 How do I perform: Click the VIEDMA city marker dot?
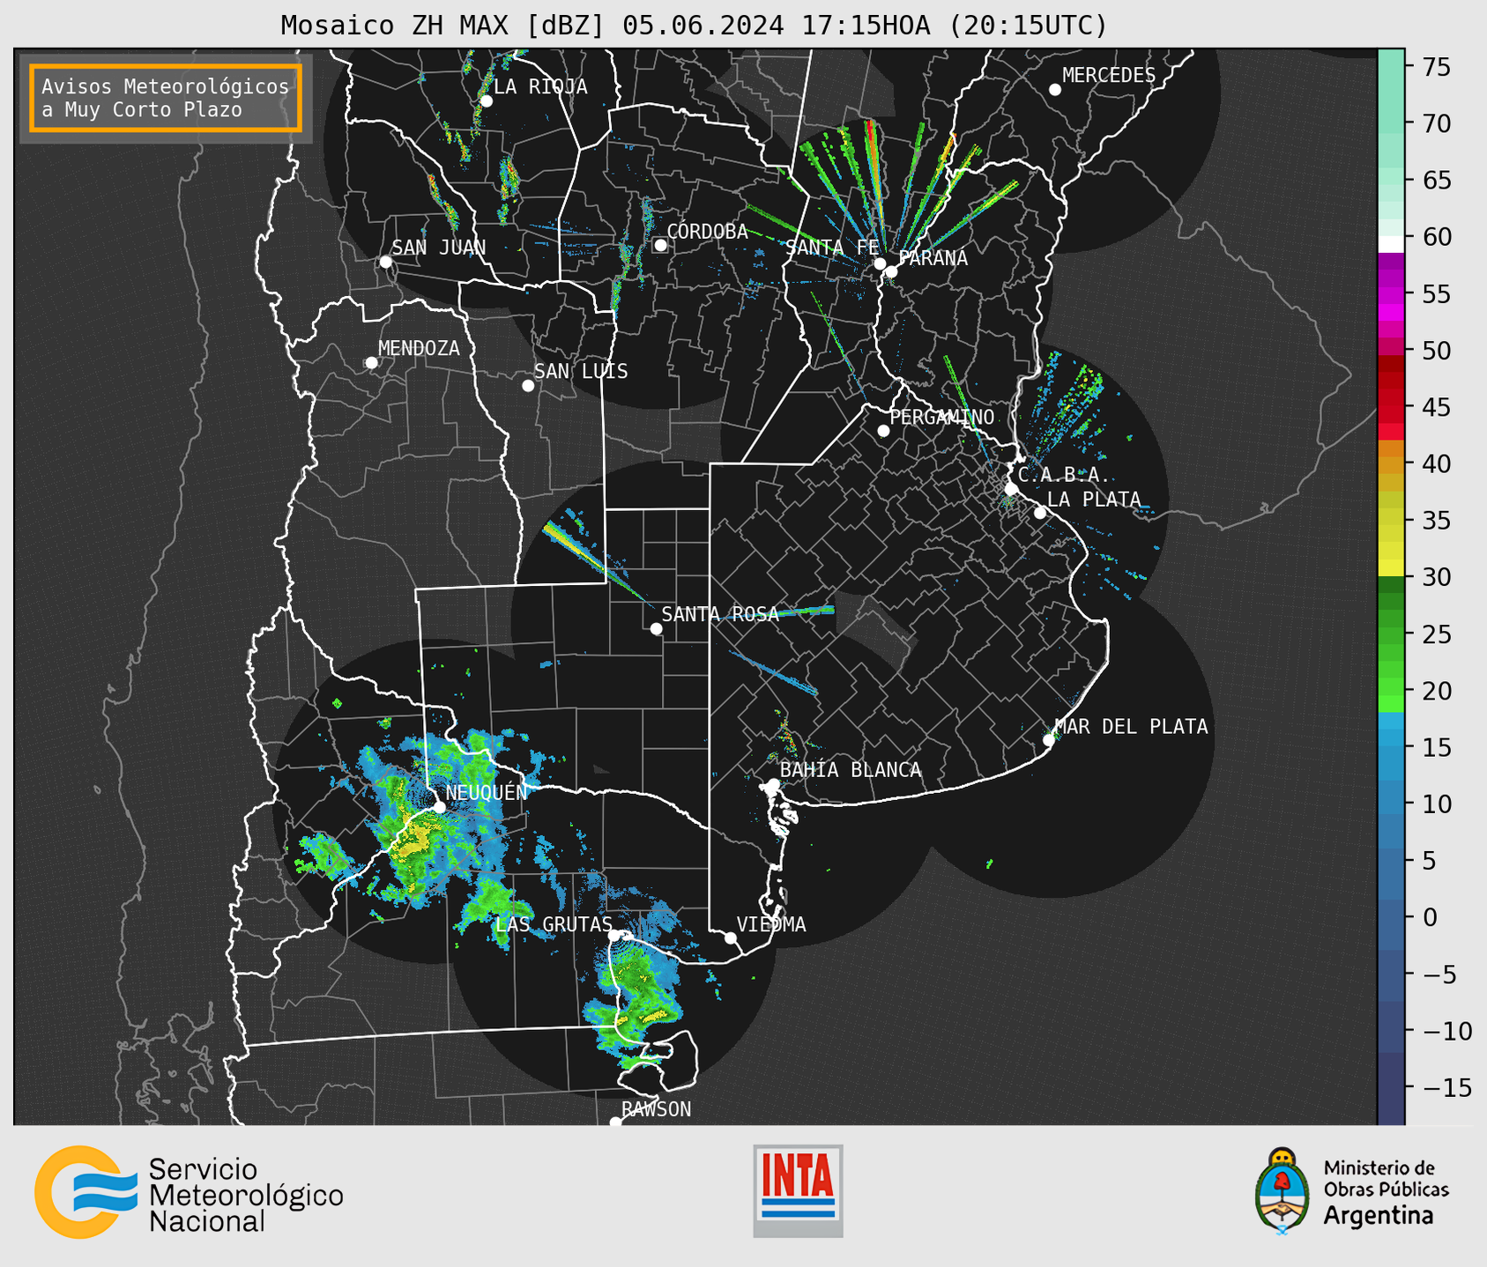point(731,938)
